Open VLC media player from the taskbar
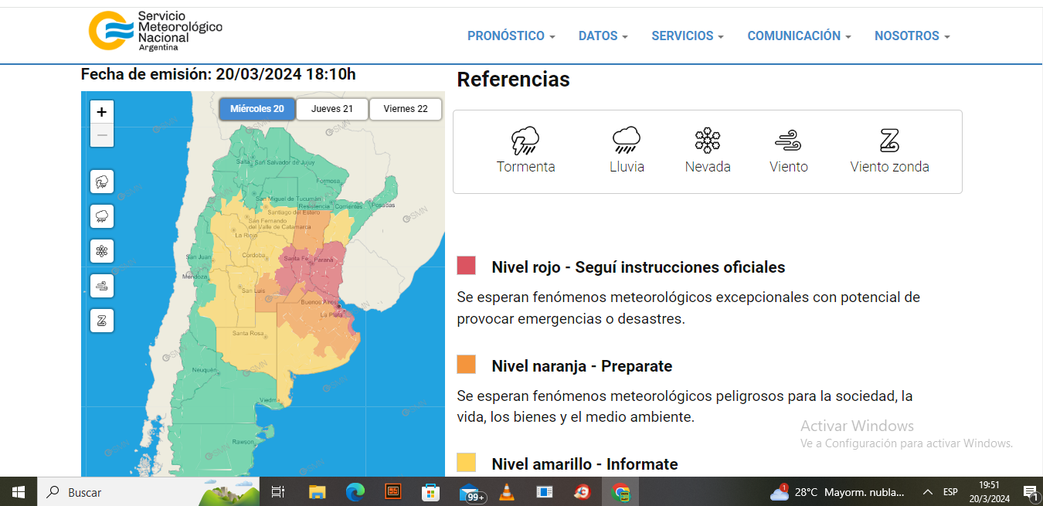1043x506 pixels. click(x=507, y=492)
